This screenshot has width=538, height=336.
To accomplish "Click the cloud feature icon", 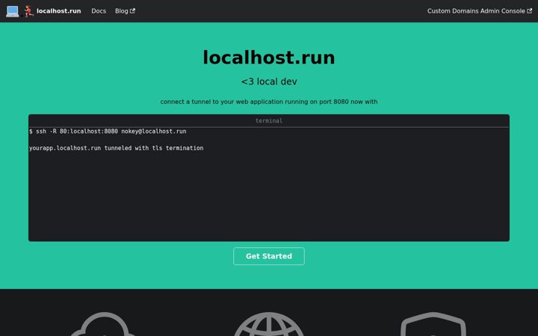I will coord(103,324).
